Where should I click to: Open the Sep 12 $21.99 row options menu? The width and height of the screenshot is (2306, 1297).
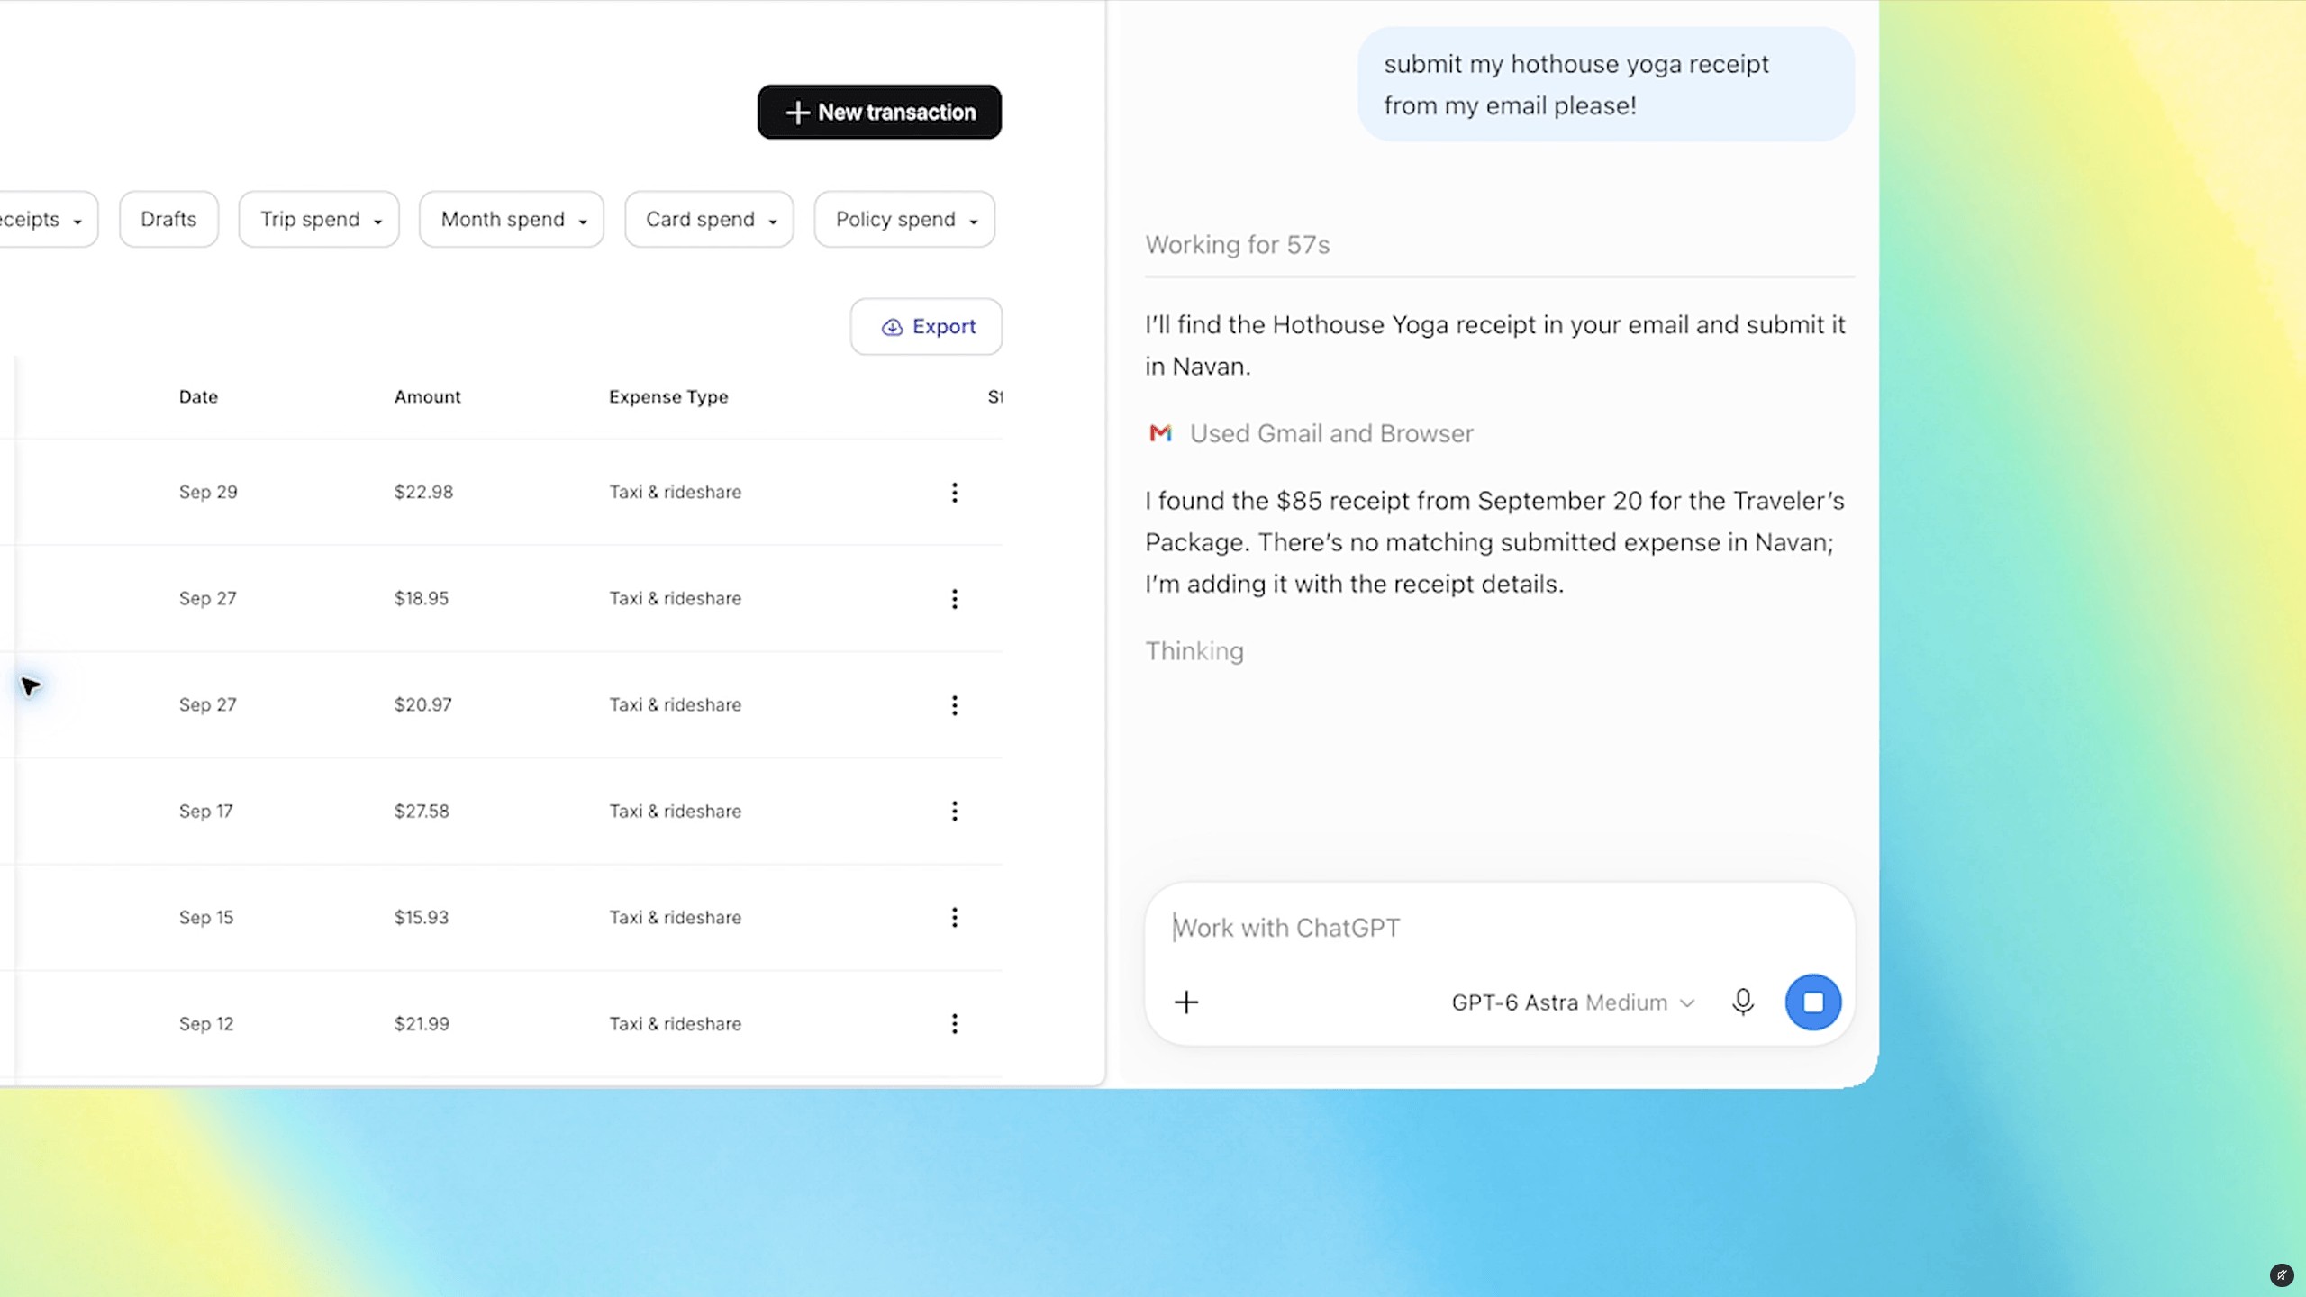click(x=954, y=1024)
